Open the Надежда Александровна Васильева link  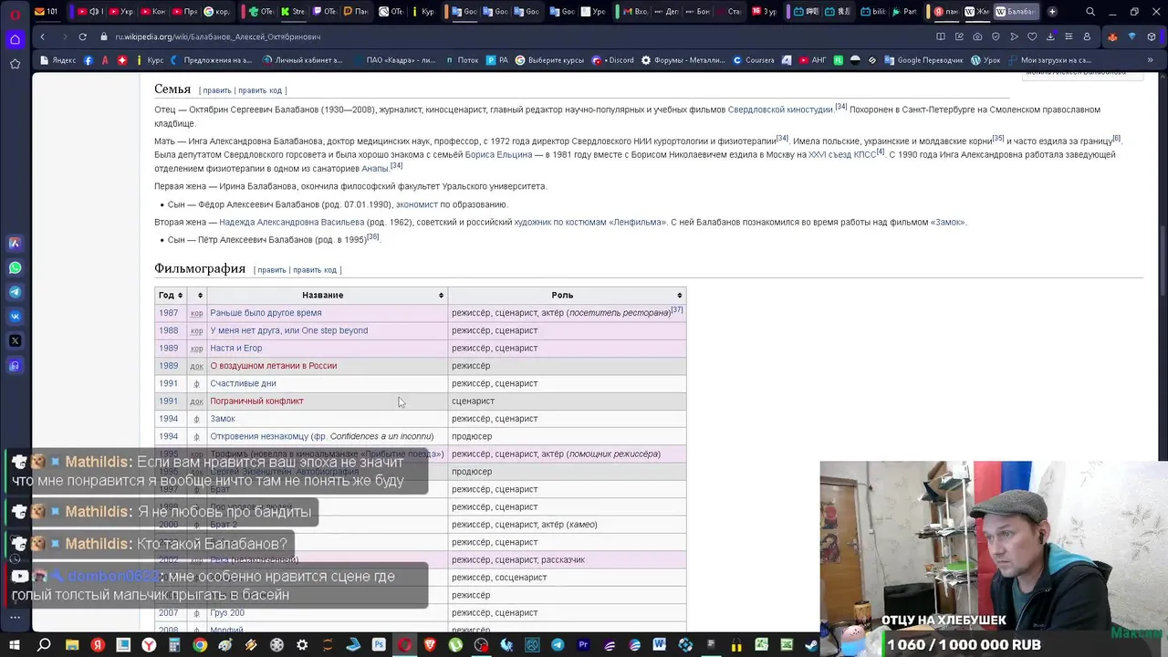[x=291, y=222]
